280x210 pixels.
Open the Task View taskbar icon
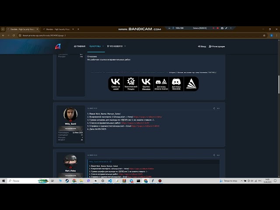(x=52, y=181)
